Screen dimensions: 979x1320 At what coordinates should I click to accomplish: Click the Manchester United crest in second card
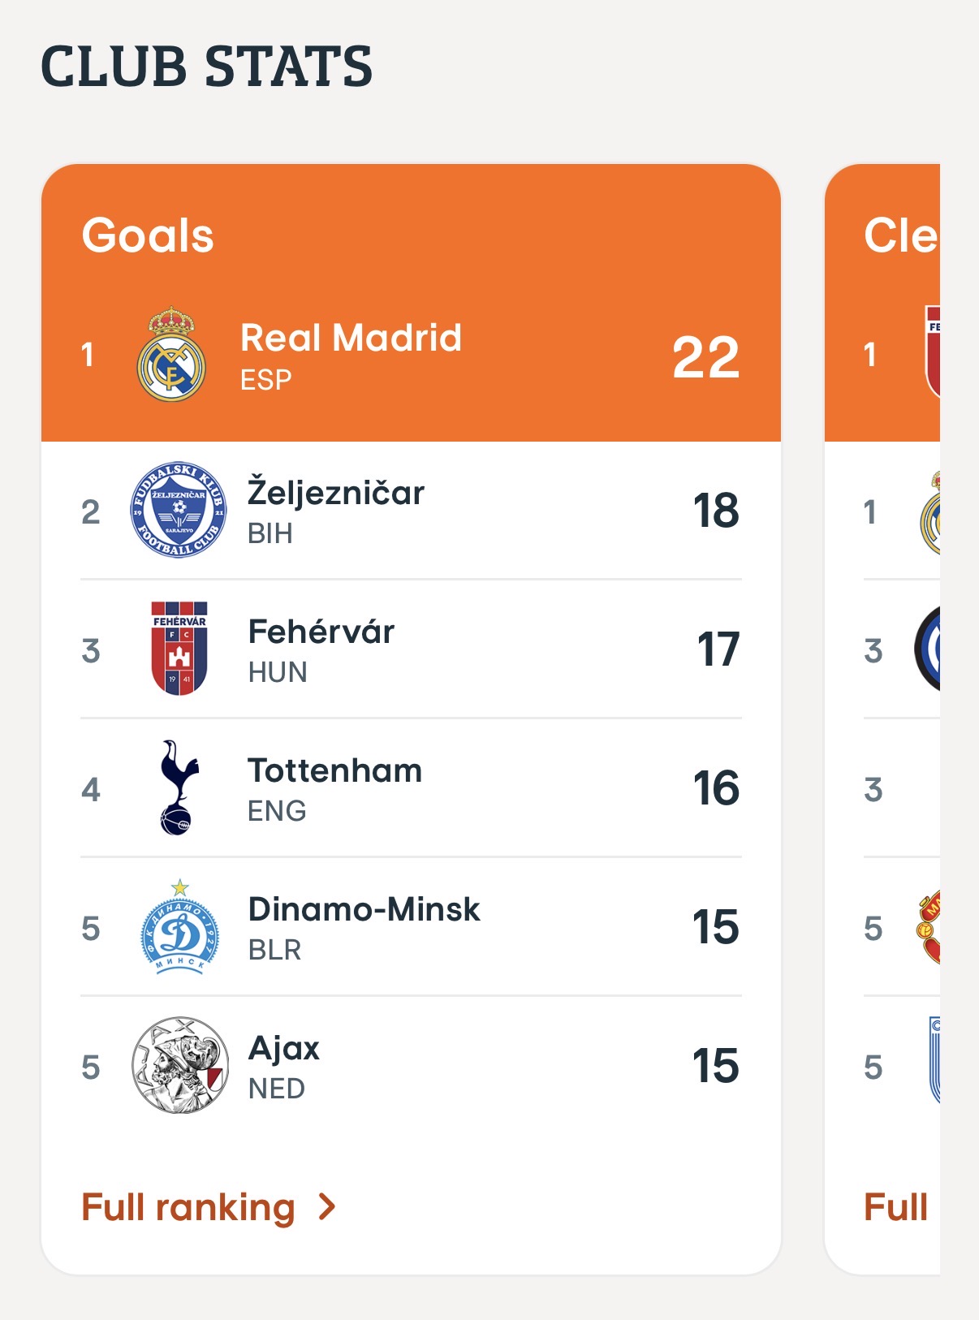(928, 927)
